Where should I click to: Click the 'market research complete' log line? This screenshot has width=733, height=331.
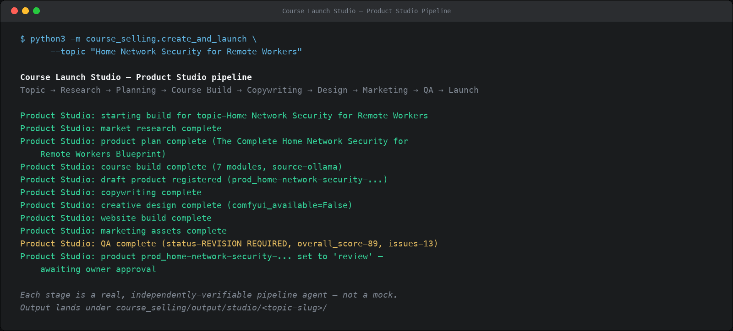click(121, 128)
